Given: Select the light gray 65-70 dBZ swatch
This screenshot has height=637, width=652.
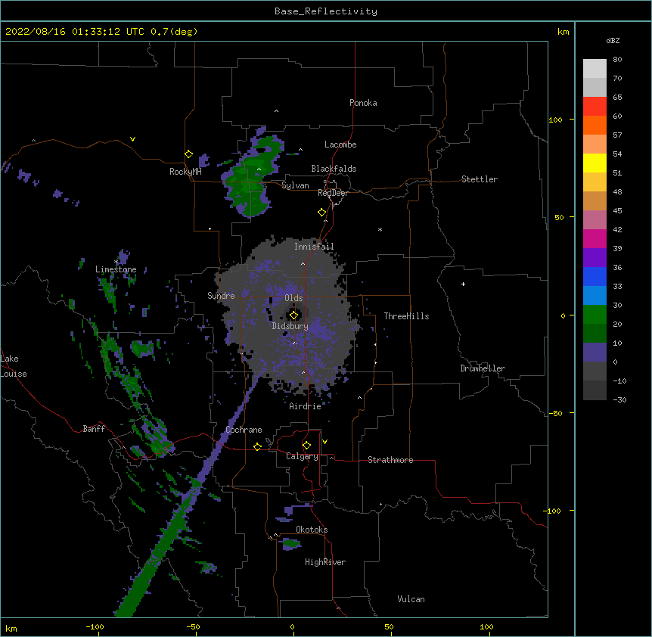Looking at the screenshot, I should click(595, 87).
